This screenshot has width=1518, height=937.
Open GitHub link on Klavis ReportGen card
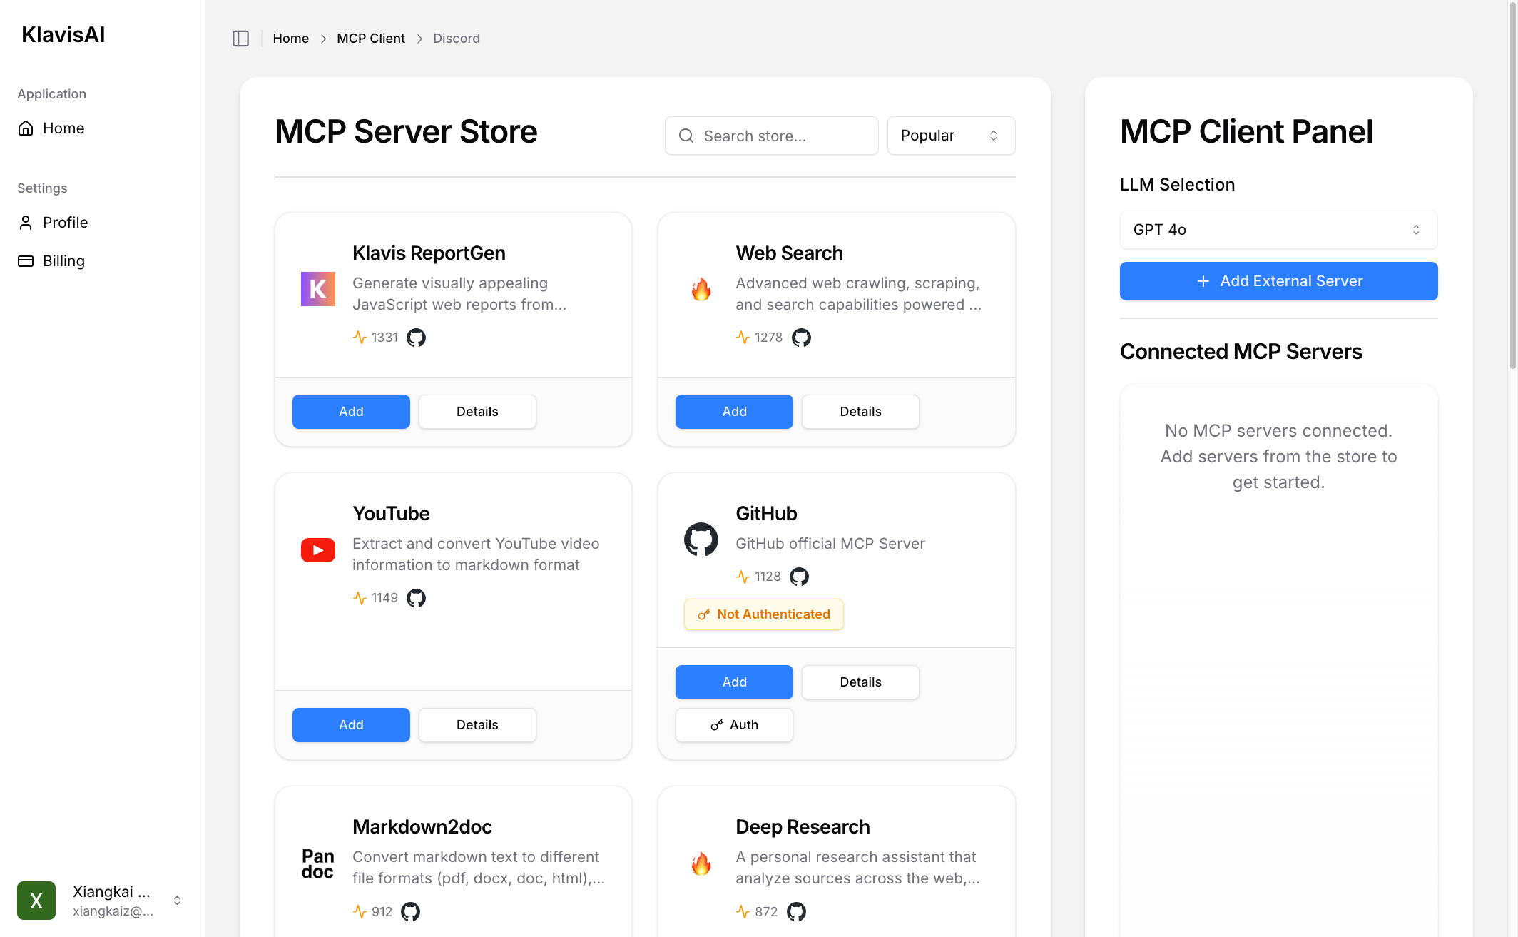coord(416,338)
